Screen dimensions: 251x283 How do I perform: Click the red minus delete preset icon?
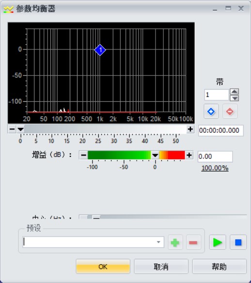[193, 242]
